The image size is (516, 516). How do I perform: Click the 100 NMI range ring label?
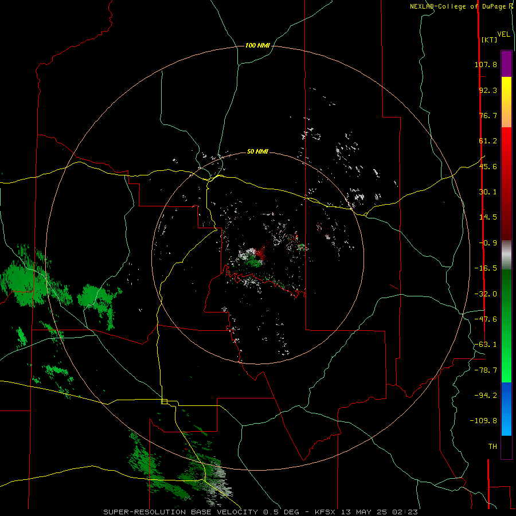[257, 45]
